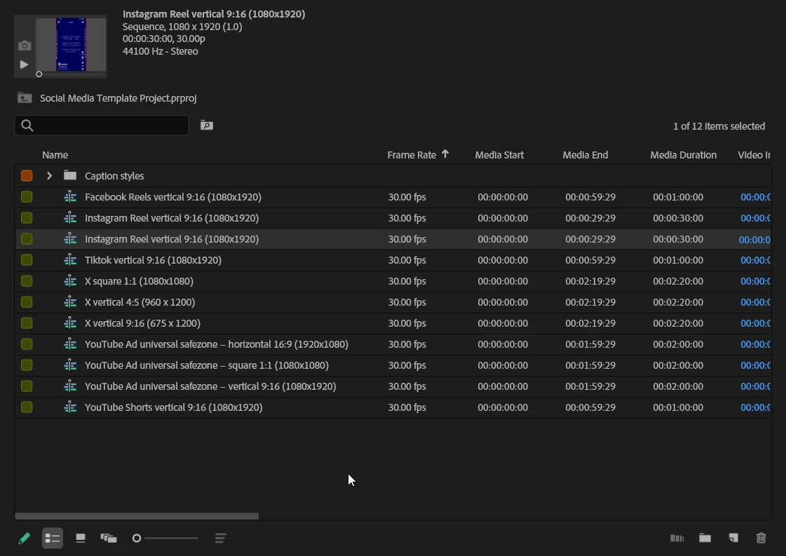Click the project search input field
Image resolution: width=786 pixels, height=556 pixels.
102,126
